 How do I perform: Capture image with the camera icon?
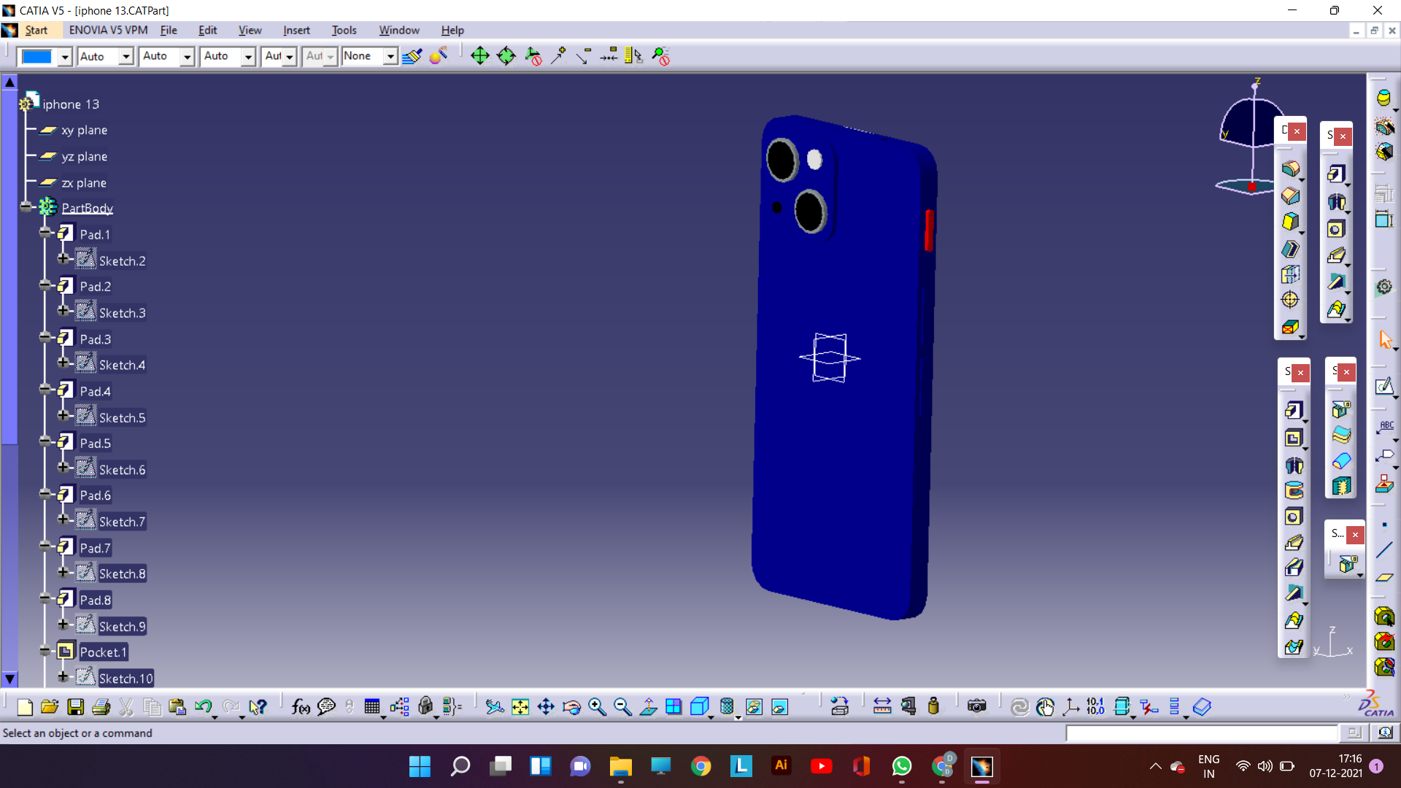click(x=976, y=706)
